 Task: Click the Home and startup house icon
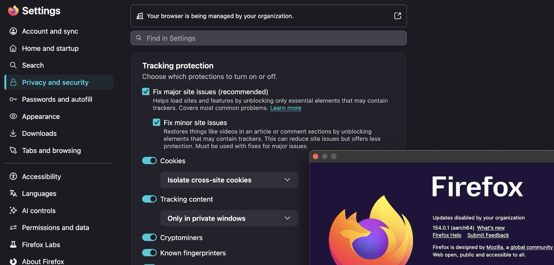13,48
